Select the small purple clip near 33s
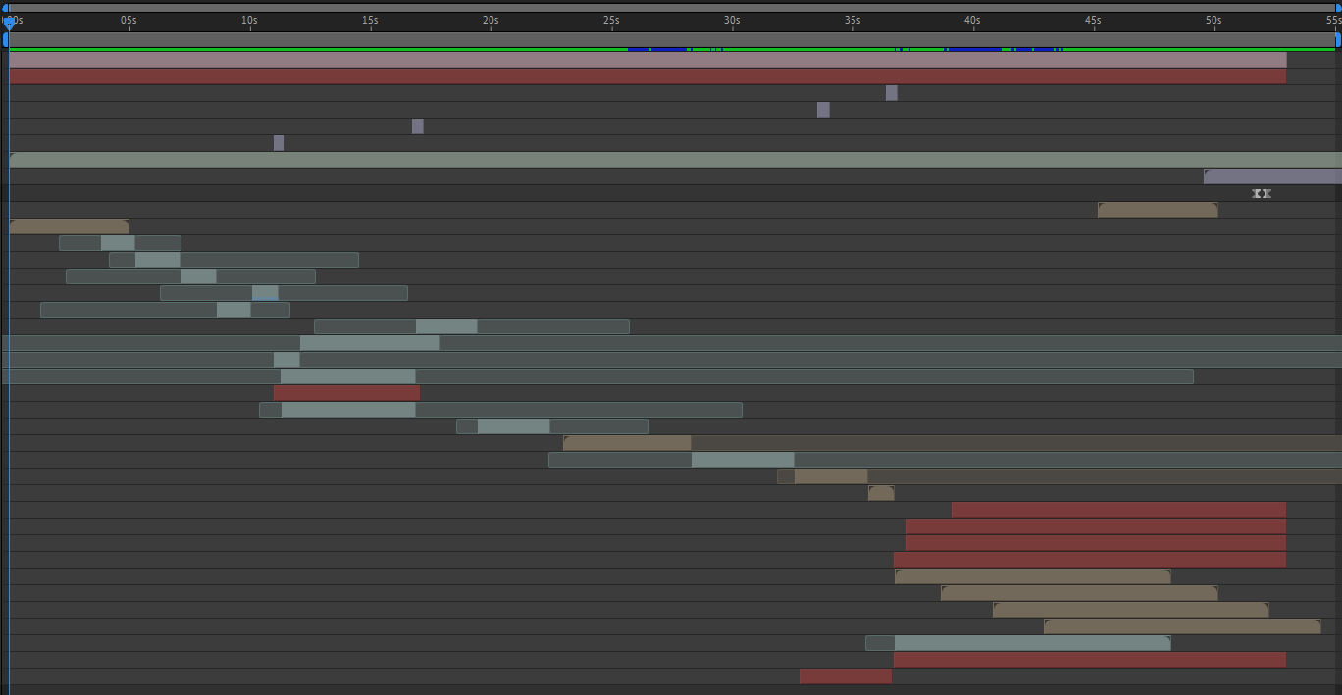Image resolution: width=1342 pixels, height=695 pixels. coord(823,110)
